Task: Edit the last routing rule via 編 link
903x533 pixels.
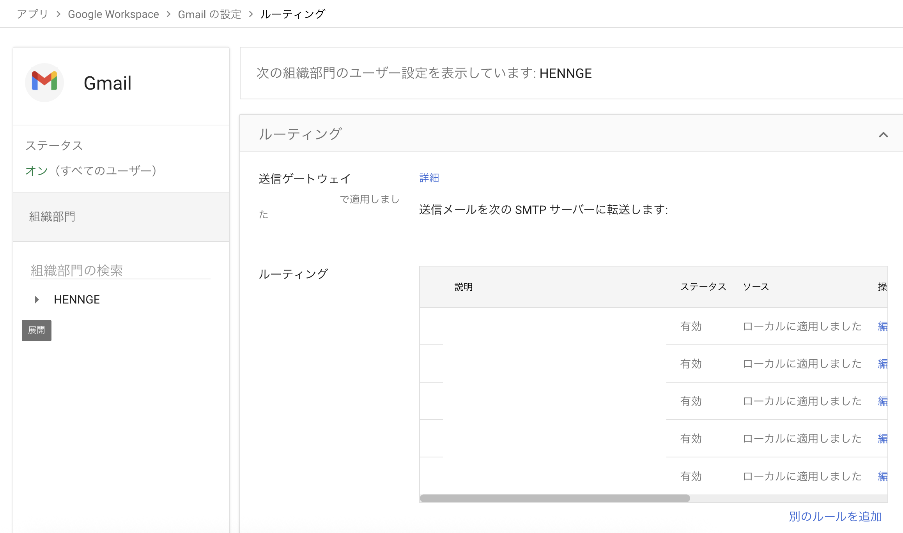Action: click(x=883, y=476)
